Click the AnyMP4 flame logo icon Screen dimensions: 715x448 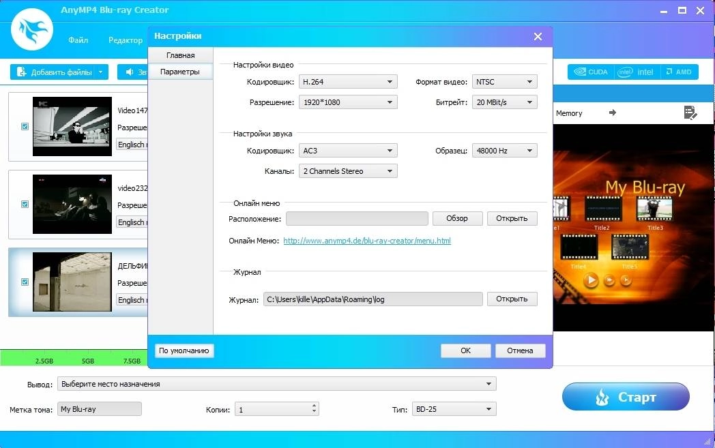32,29
